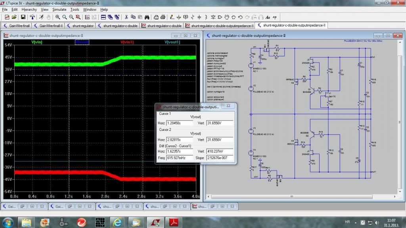Open the Edit menu
This screenshot has width=406, height=228.
pyautogui.click(x=15, y=10)
